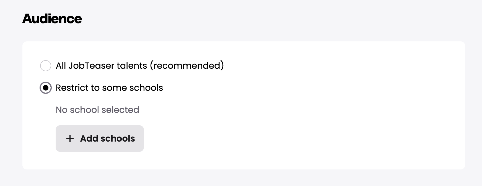Click the "Restrict to some schools" label text
Screen dimensions: 482x186
pos(109,88)
